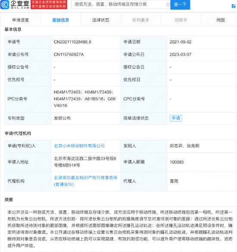Click the 申请/代理机构 section heading
The width and height of the screenshot is (237, 252).
click(18, 133)
